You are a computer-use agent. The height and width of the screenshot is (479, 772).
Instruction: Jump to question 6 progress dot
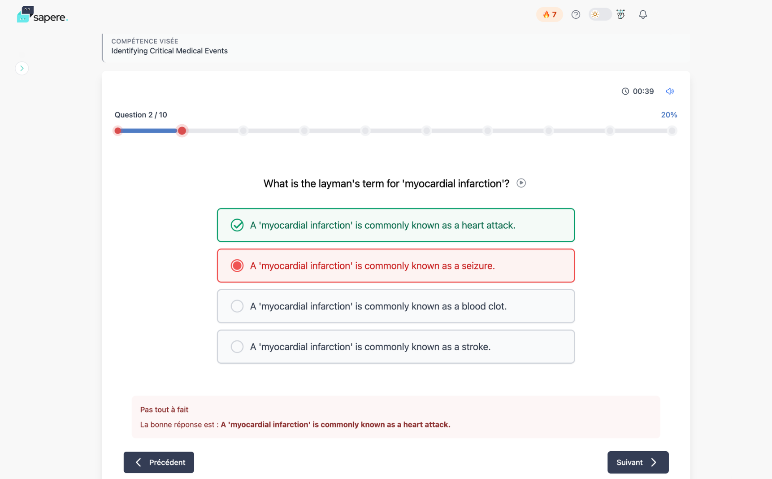[427, 131]
